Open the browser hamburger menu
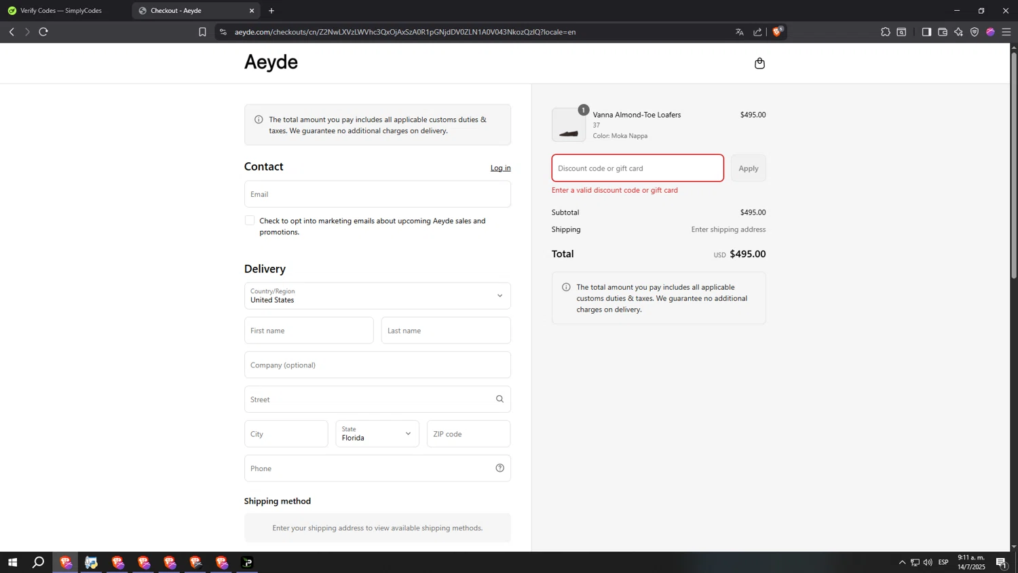1018x573 pixels. coord(1006,32)
